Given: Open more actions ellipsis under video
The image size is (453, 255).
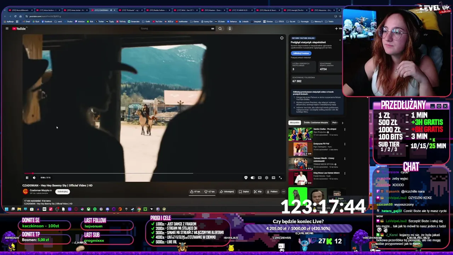Looking at the screenshot, I should 283,192.
